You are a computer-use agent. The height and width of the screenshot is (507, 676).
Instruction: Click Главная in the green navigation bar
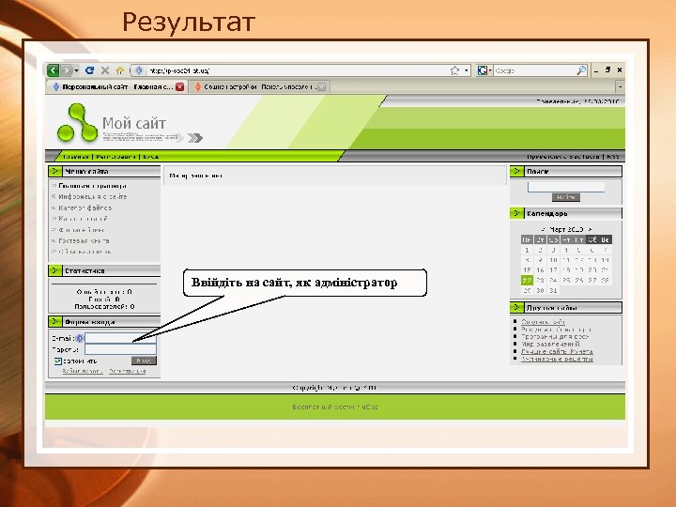point(76,157)
